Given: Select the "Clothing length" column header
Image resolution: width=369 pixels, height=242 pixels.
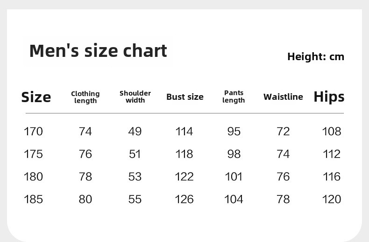Looking at the screenshot, I should tap(85, 97).
